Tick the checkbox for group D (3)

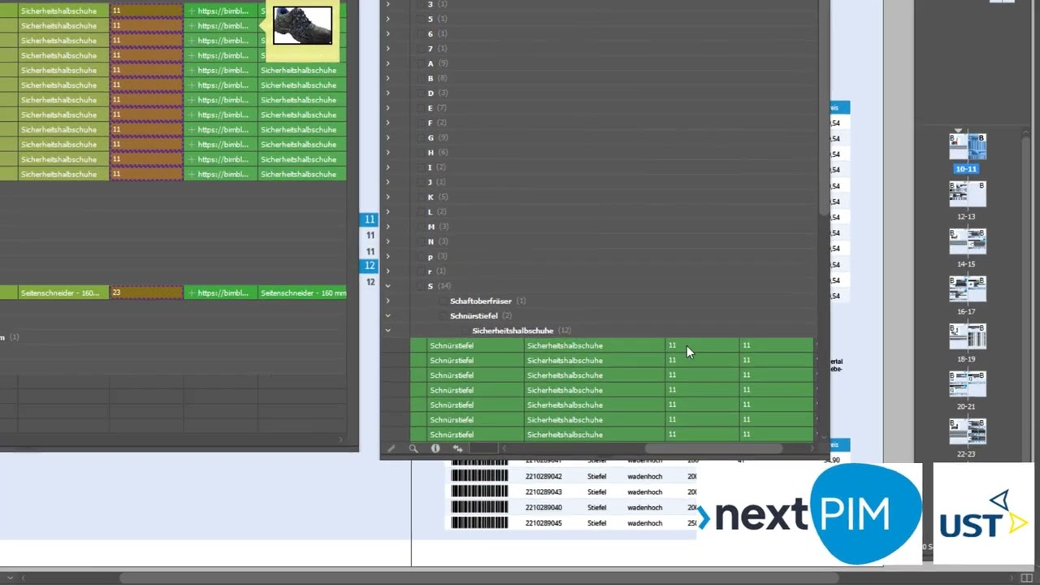coord(419,93)
